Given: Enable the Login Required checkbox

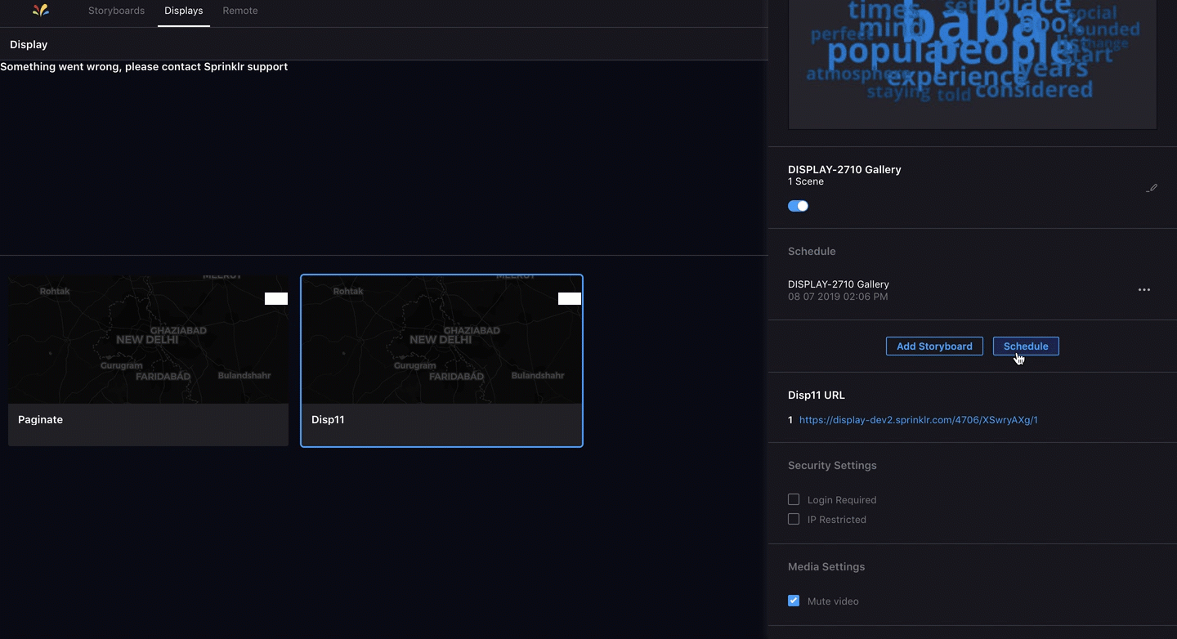Looking at the screenshot, I should [x=794, y=499].
